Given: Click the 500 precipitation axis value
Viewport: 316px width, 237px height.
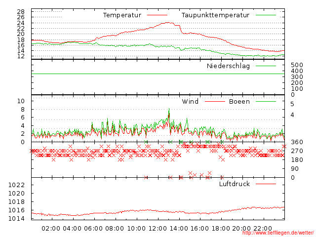Looking at the screenshot, I should pyautogui.click(x=297, y=65).
